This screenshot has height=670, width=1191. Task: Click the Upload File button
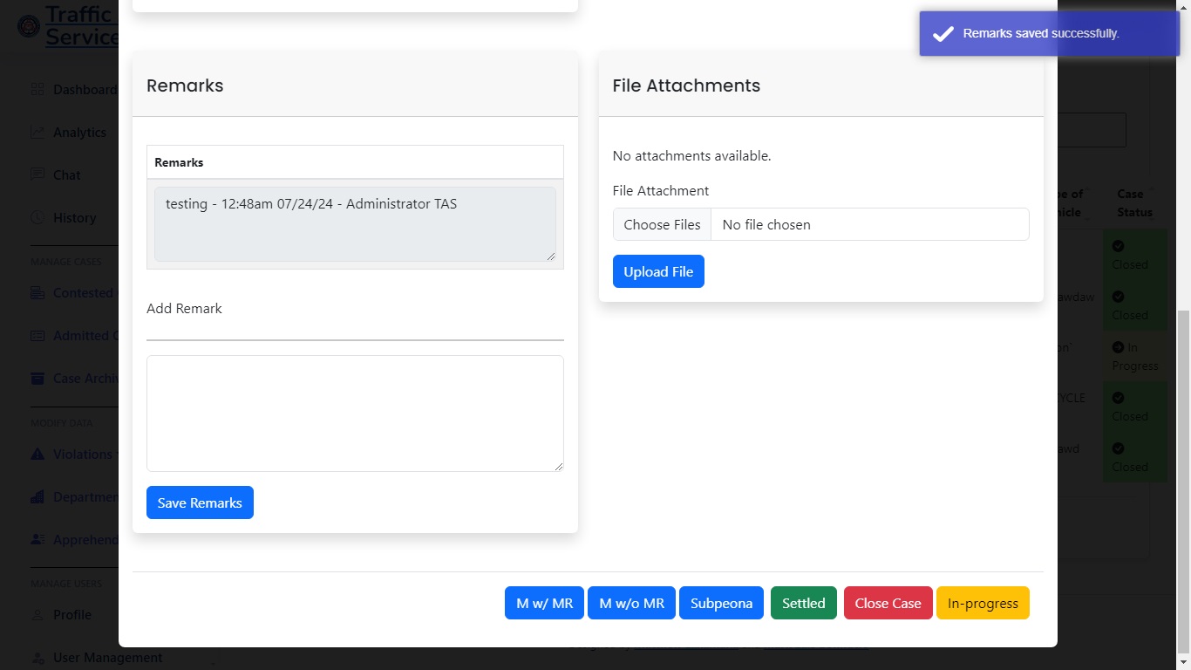[658, 271]
